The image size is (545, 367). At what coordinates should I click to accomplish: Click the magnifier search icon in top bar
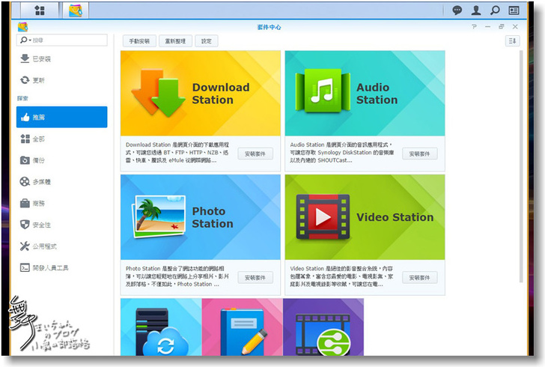click(495, 10)
